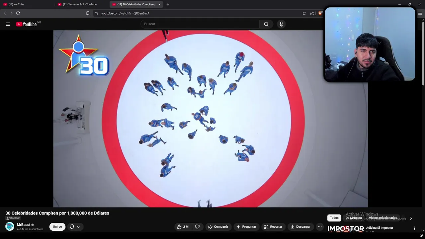Click the Doblado dubbed badge

13,218
